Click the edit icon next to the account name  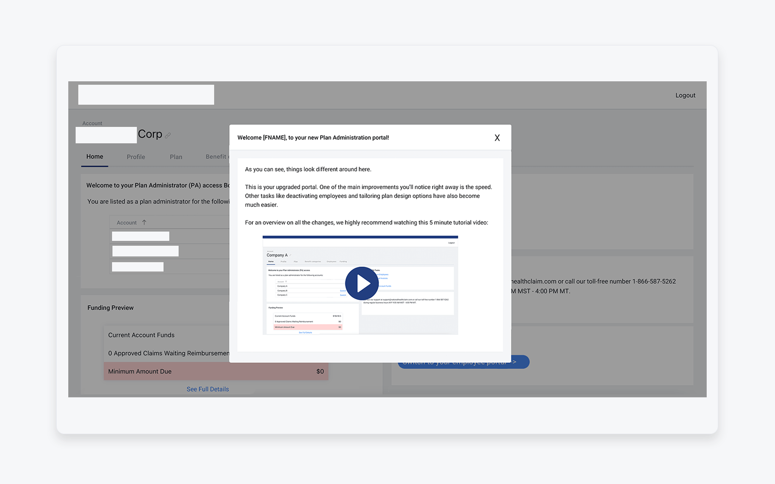168,135
